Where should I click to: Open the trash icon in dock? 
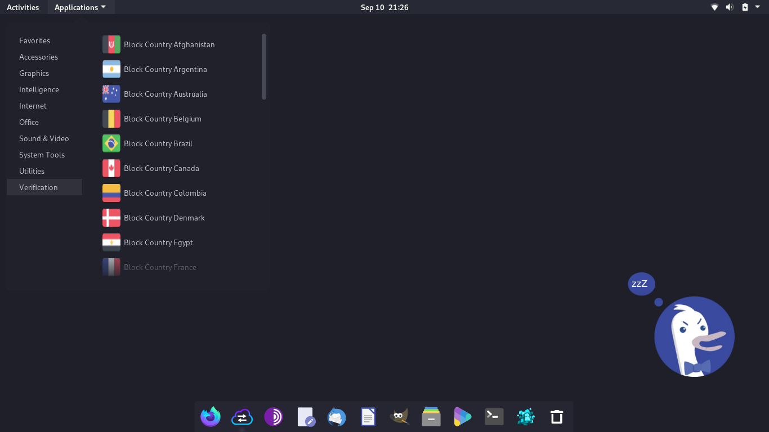pyautogui.click(x=557, y=417)
